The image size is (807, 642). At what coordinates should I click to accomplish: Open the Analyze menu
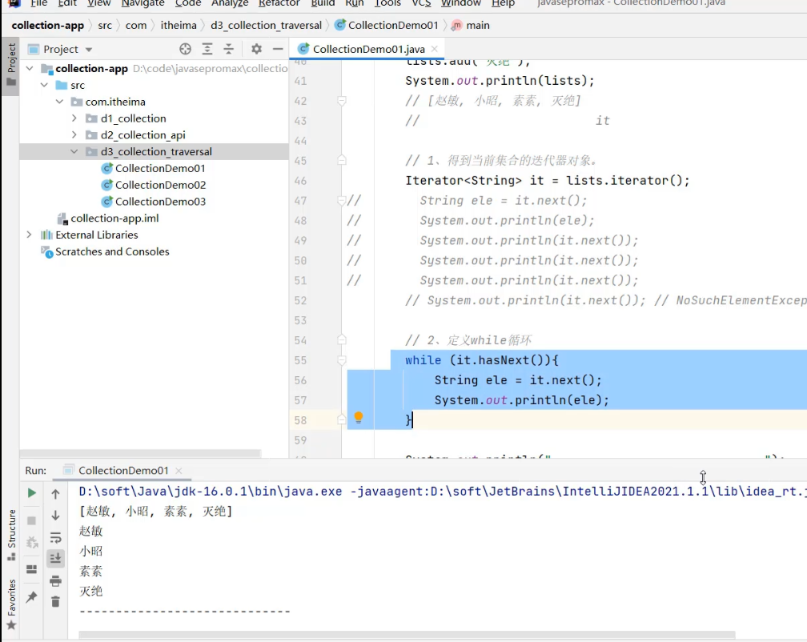coord(230,3)
